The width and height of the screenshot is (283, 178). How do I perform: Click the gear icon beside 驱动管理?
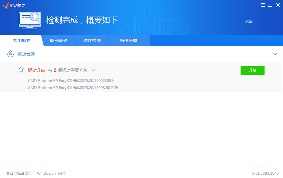10,54
